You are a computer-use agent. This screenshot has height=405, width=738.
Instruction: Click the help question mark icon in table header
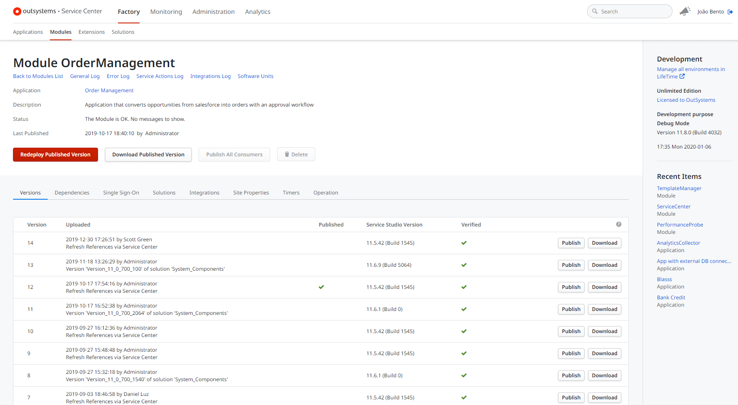coord(619,224)
